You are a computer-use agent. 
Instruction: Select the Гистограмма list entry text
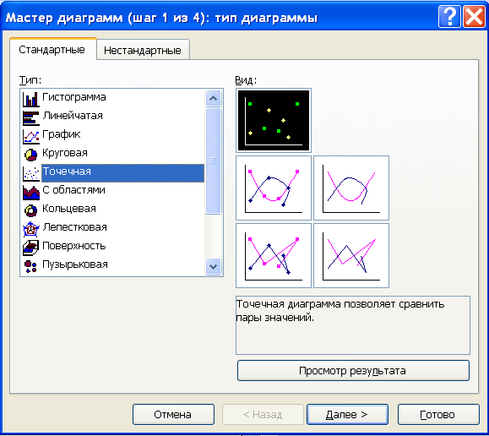(74, 97)
